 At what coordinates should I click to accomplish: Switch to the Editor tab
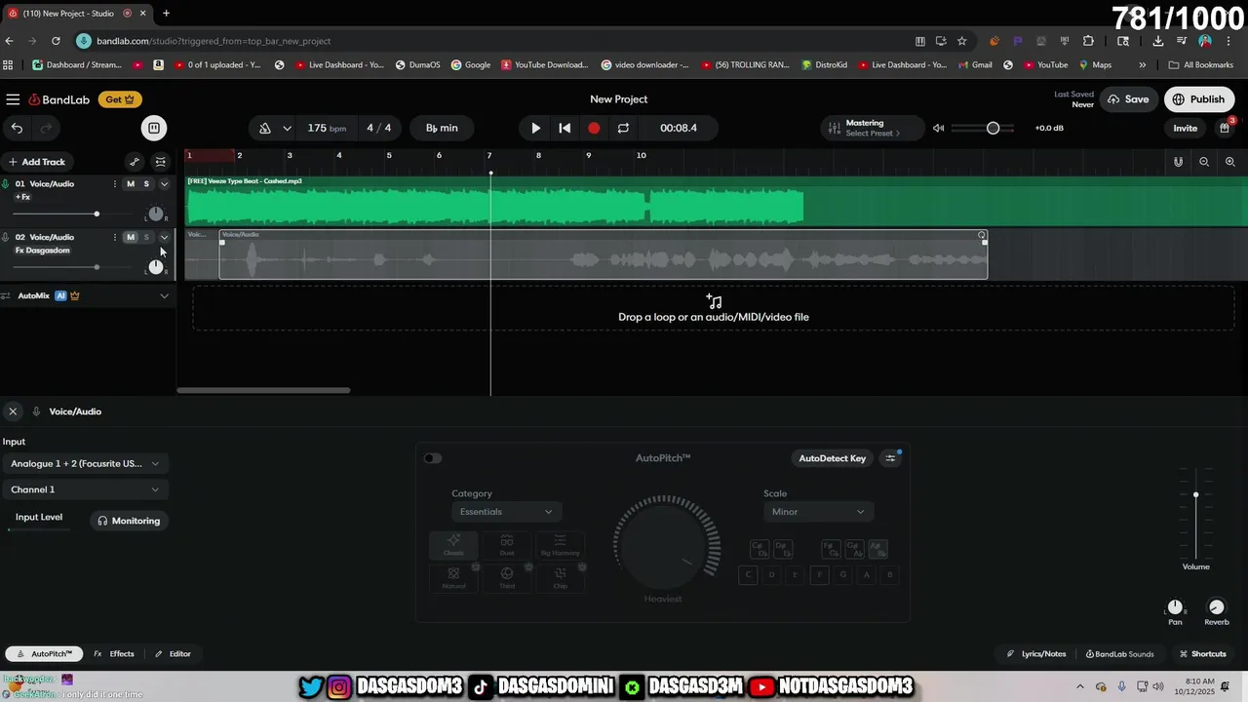[x=173, y=654]
